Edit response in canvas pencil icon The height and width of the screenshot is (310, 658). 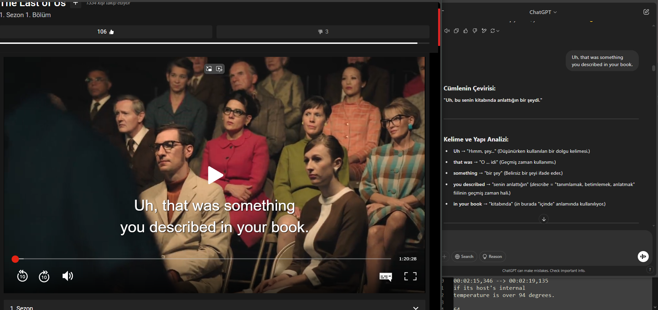click(484, 31)
